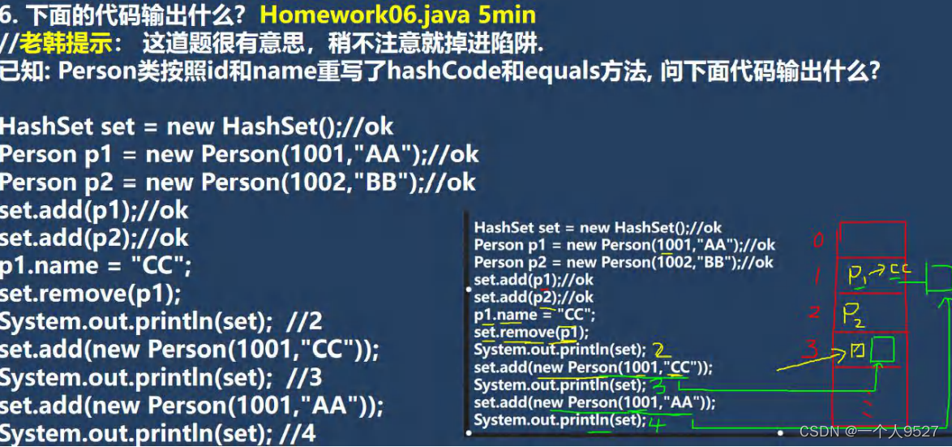Click 'set.add(p1);//ok' in the small inset
Screen dimensions: 952x447
534,281
